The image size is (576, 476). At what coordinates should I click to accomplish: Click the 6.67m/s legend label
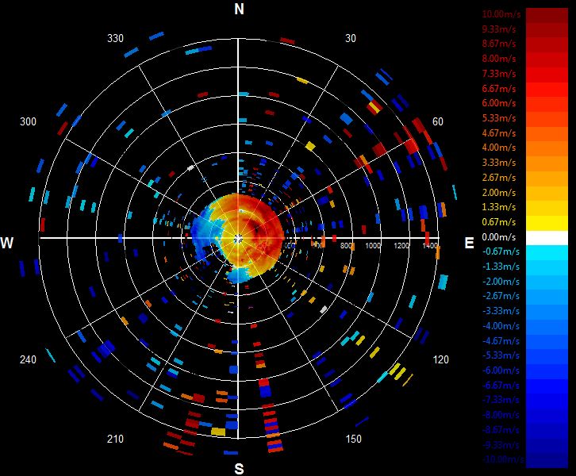pyautogui.click(x=499, y=89)
